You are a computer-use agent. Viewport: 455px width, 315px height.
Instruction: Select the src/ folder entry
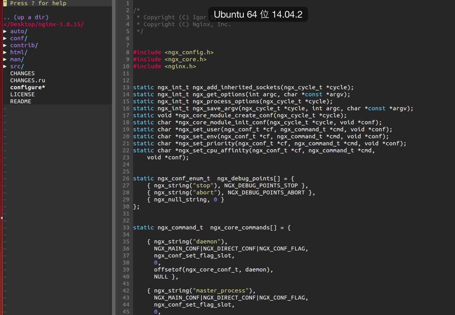(x=17, y=66)
